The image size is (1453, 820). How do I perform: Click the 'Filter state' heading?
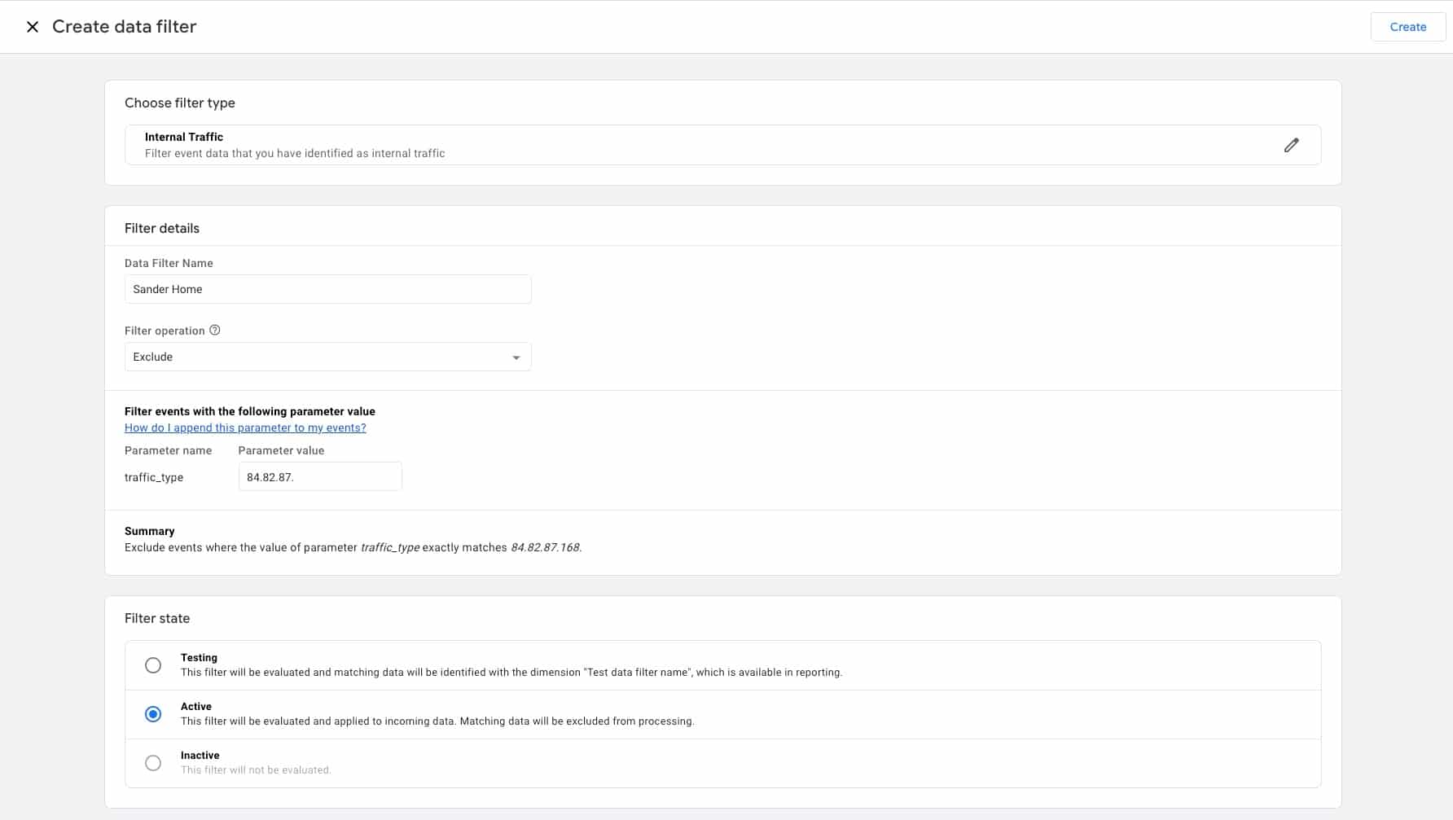click(x=157, y=618)
